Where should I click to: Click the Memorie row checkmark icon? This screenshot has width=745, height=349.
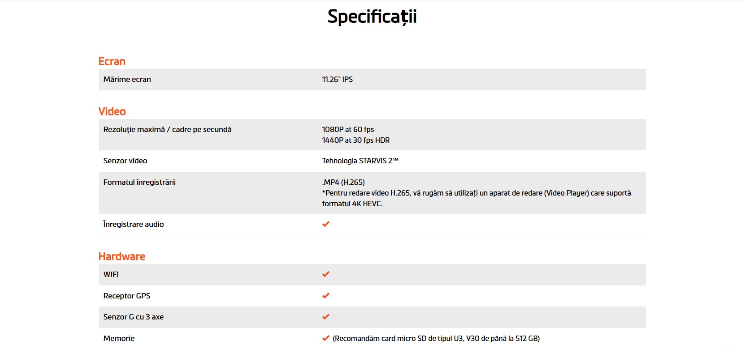click(x=326, y=338)
